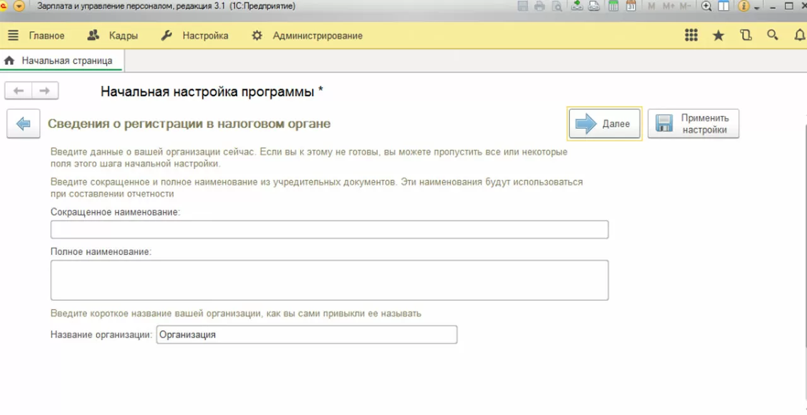
Task: Open Favorites star icon
Action: point(719,35)
